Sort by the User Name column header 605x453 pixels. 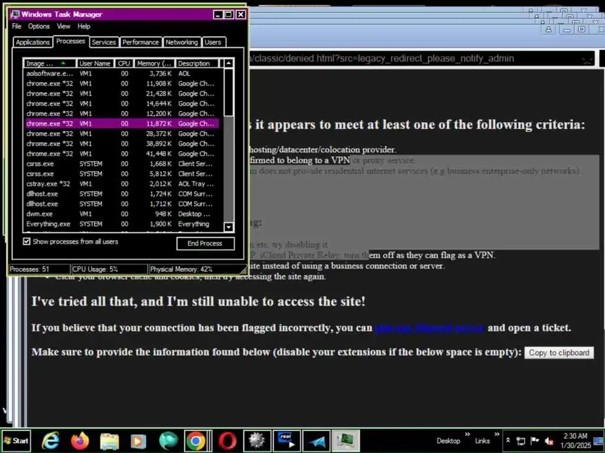click(x=95, y=64)
